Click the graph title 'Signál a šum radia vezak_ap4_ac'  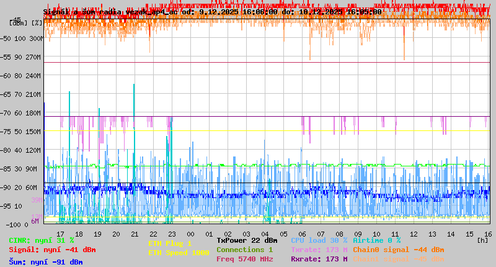click(110, 12)
